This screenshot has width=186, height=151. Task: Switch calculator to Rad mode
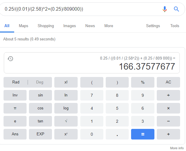pyautogui.click(x=16, y=82)
